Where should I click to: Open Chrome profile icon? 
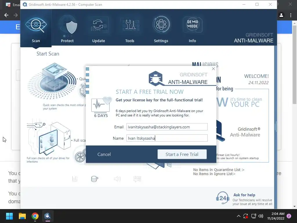(x=281, y=15)
